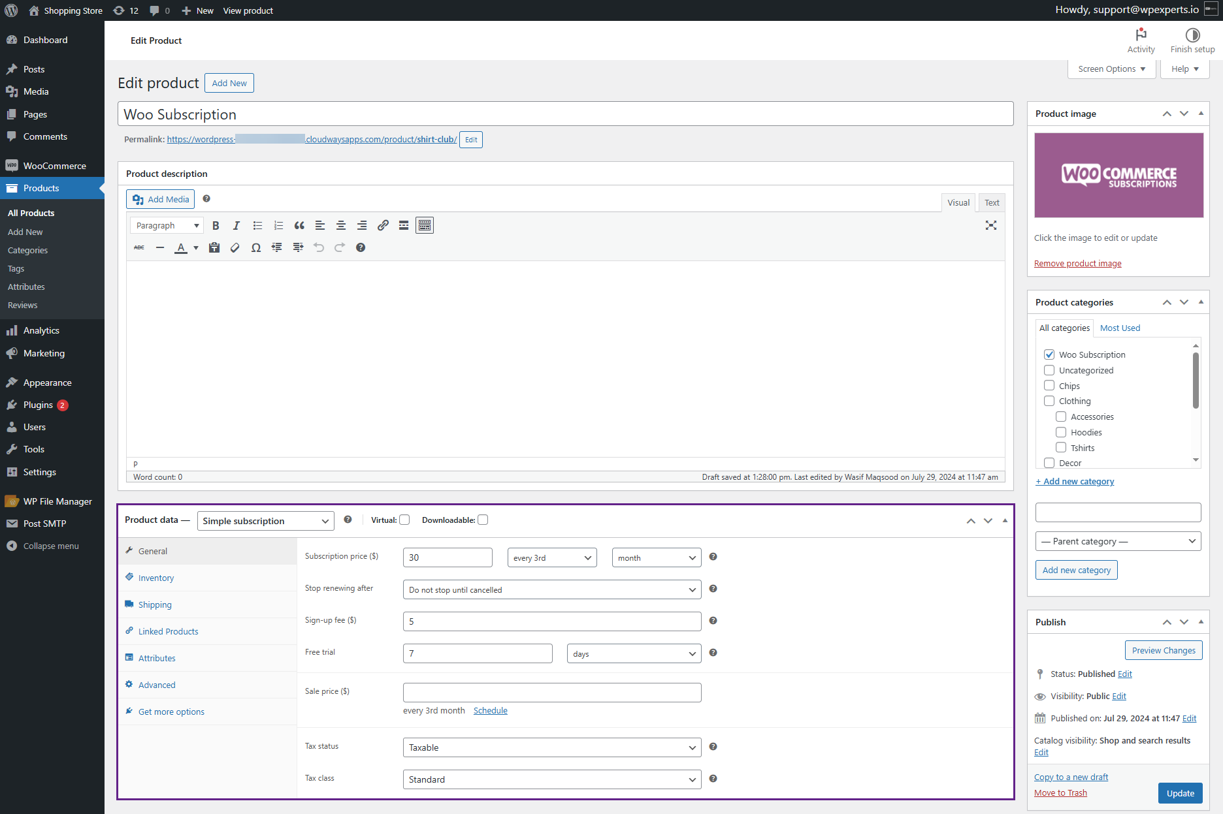This screenshot has width=1223, height=814.
Task: Click the Move to Trash link
Action: tap(1060, 792)
